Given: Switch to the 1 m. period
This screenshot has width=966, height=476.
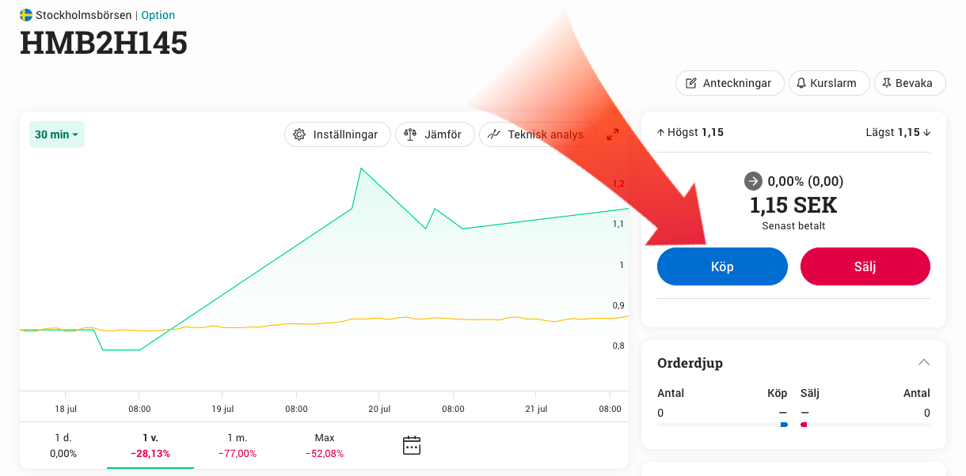Looking at the screenshot, I should (x=238, y=445).
